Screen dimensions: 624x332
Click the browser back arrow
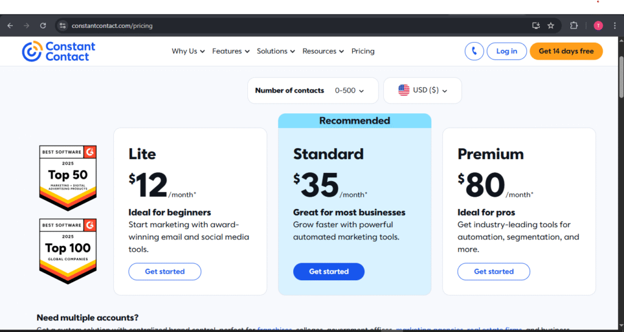coord(10,26)
